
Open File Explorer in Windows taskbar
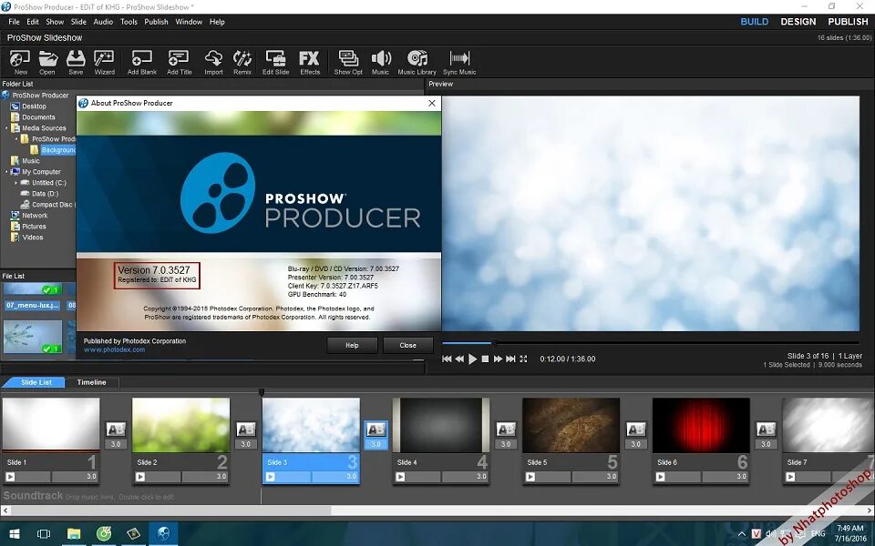click(x=74, y=534)
